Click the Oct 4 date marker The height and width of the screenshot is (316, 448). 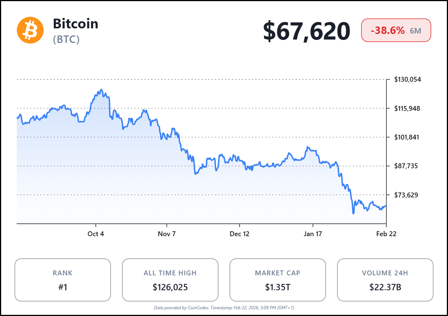(96, 234)
